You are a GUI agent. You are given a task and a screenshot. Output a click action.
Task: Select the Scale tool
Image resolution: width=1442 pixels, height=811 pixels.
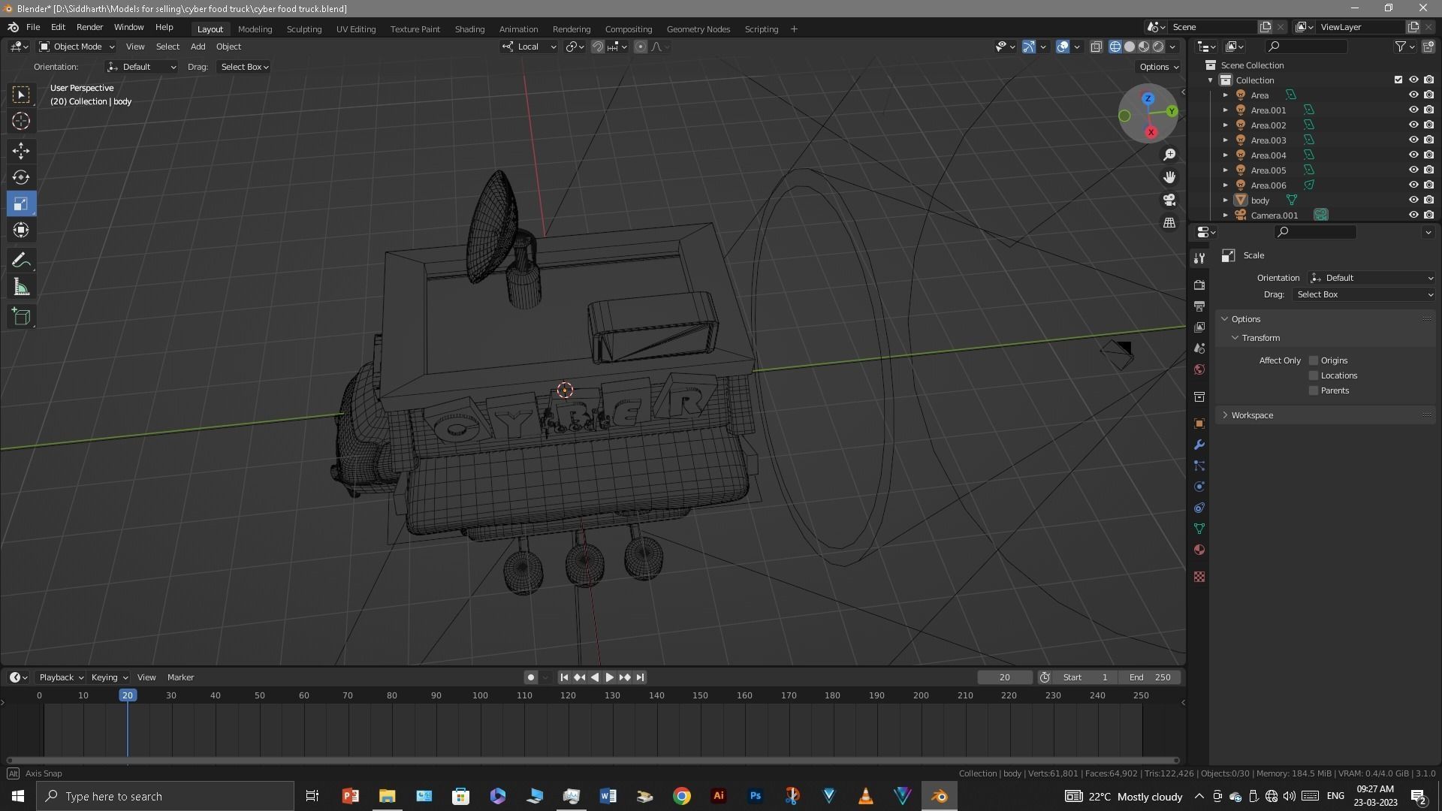[21, 204]
